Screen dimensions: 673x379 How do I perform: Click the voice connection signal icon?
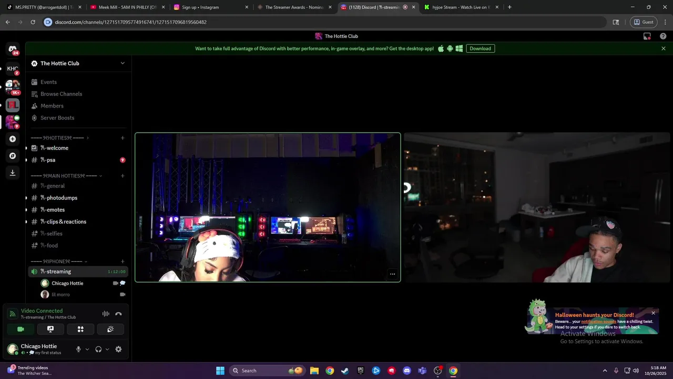click(13, 314)
